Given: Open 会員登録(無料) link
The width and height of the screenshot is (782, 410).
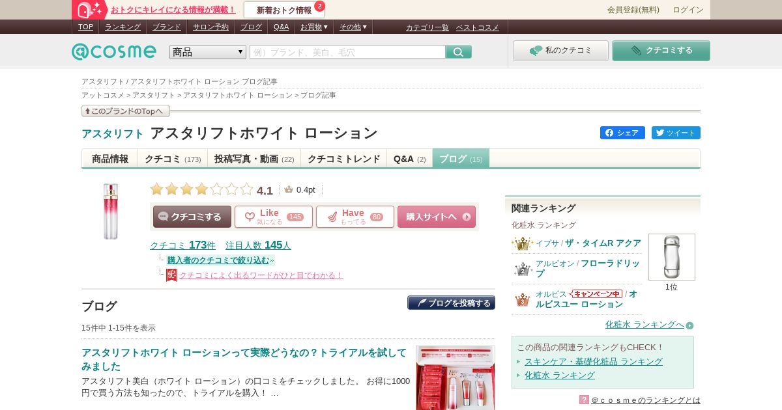Looking at the screenshot, I should pos(633,10).
